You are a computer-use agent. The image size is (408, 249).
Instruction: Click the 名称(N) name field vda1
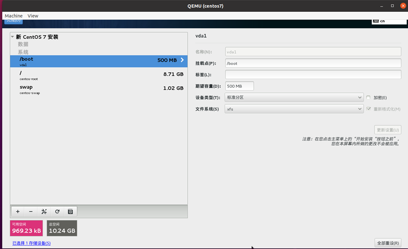313,52
